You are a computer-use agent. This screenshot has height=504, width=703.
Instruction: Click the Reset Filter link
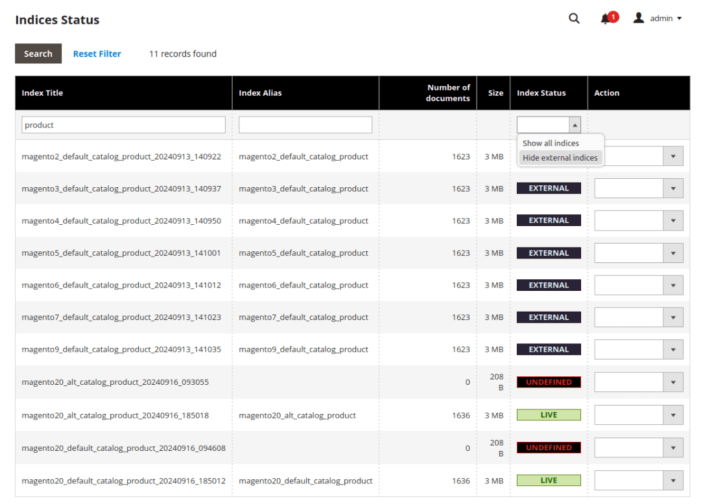click(x=97, y=54)
